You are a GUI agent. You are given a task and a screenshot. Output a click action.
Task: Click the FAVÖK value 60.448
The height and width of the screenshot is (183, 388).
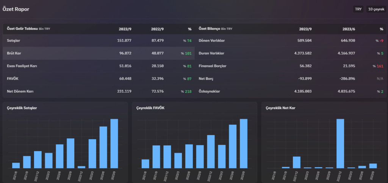(x=125, y=79)
